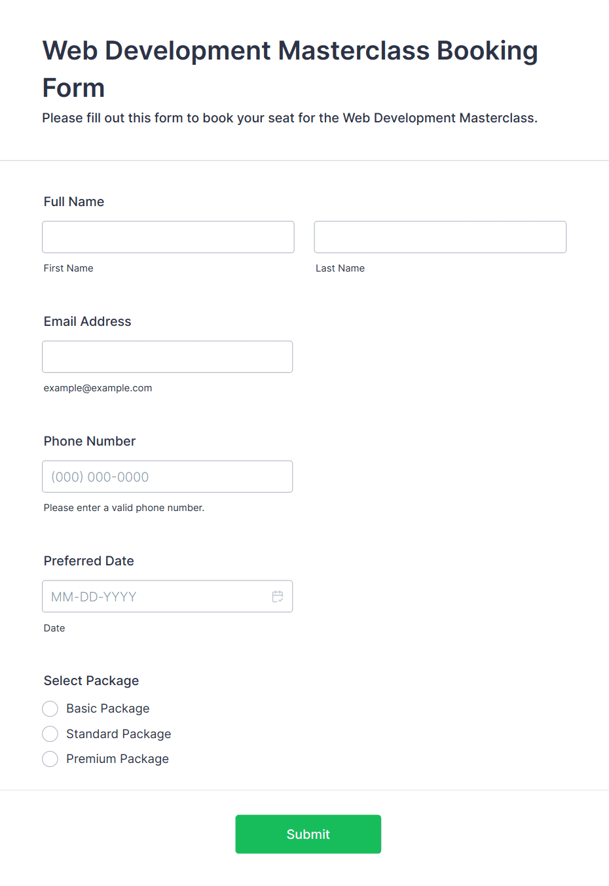Submit the booking form
The width and height of the screenshot is (609, 886).
308,834
